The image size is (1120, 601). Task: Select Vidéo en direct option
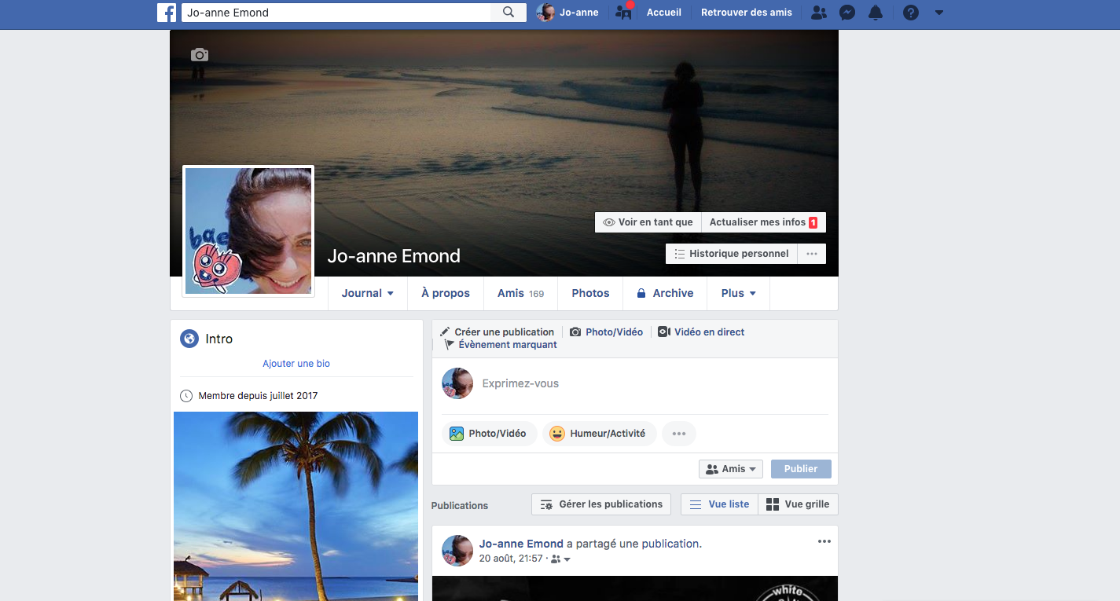coord(701,332)
